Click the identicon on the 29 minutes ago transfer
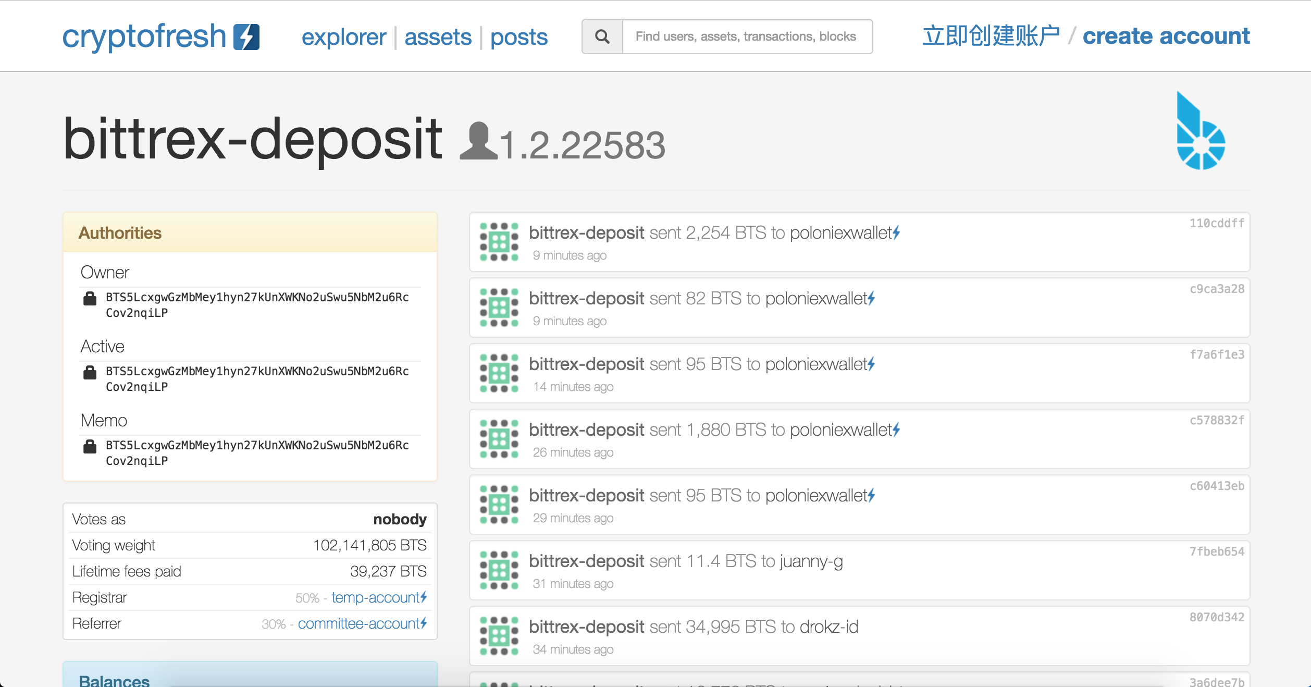Viewport: 1311px width, 687px height. click(x=499, y=505)
